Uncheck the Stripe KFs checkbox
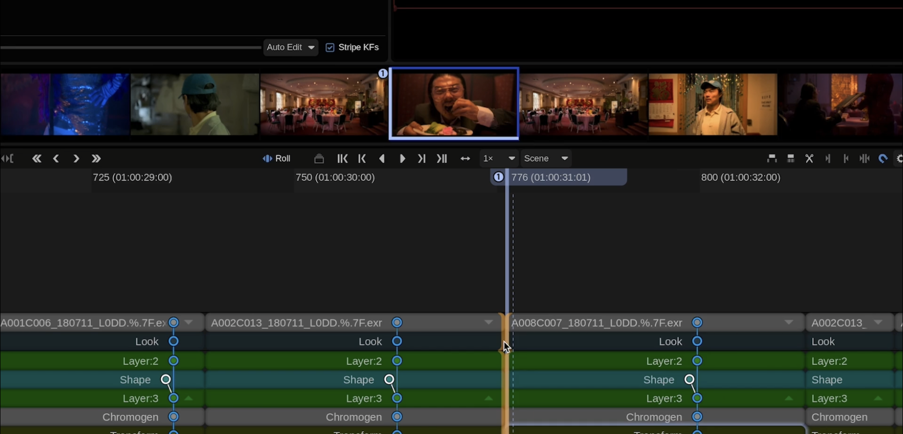The image size is (903, 434). pyautogui.click(x=330, y=48)
